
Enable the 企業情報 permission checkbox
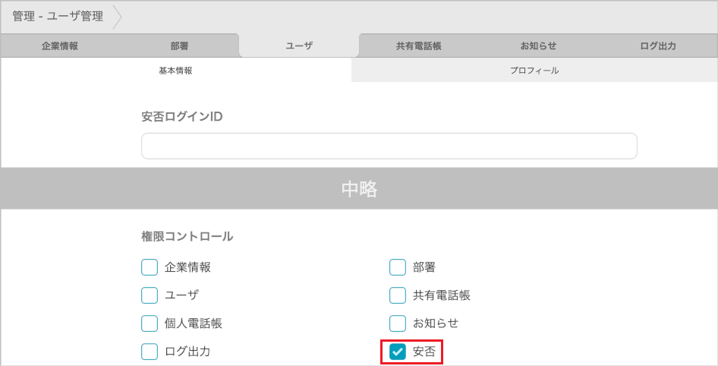click(x=150, y=267)
